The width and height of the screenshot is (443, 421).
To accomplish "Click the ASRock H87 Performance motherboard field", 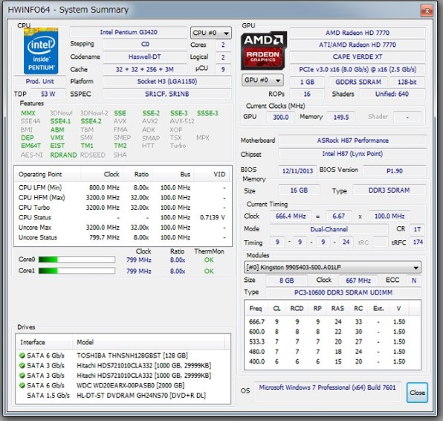I will 352,141.
